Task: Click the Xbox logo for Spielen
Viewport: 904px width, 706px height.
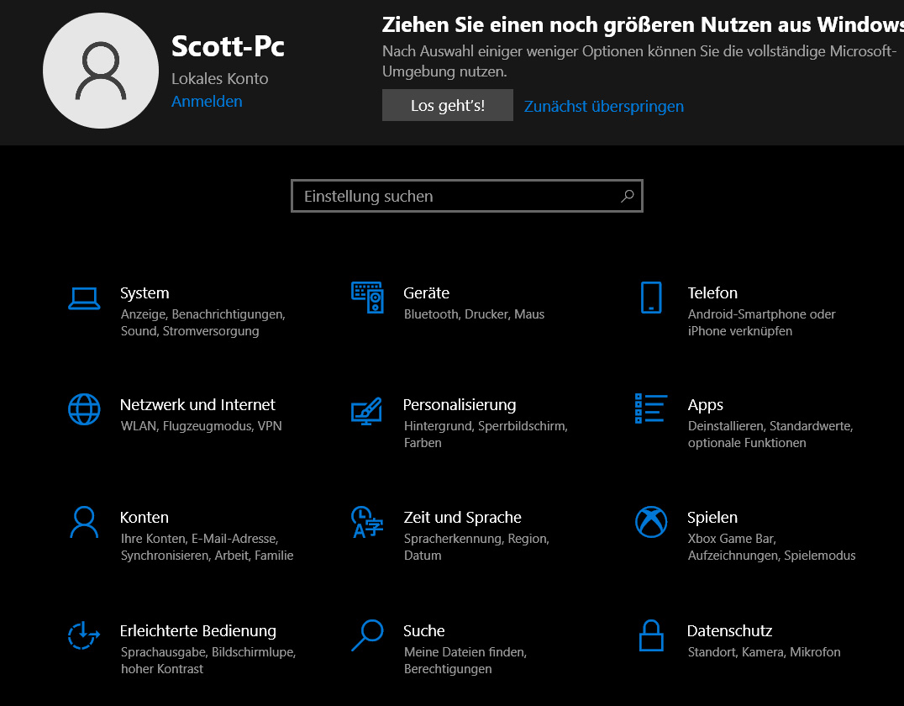Action: 651,522
